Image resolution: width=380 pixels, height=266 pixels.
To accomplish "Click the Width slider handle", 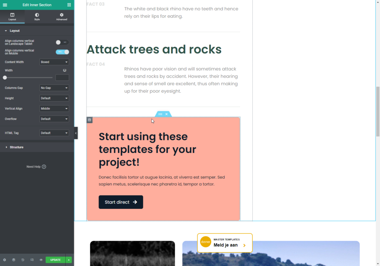I will [5, 77].
